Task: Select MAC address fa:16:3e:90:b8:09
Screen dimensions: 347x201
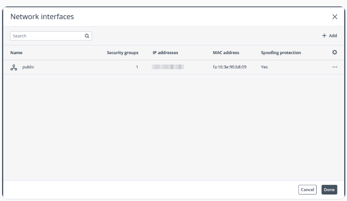Action: [x=229, y=67]
